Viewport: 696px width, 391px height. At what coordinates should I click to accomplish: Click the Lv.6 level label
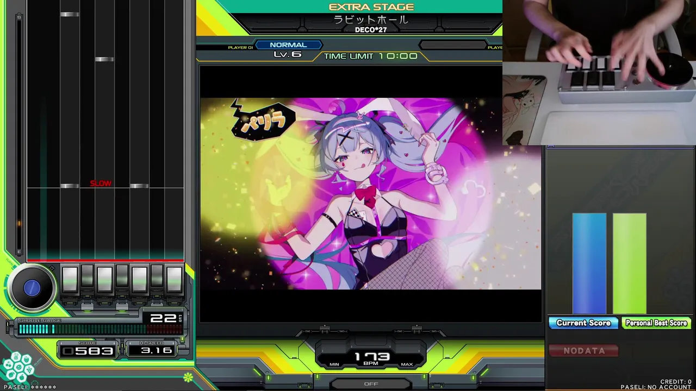(288, 54)
